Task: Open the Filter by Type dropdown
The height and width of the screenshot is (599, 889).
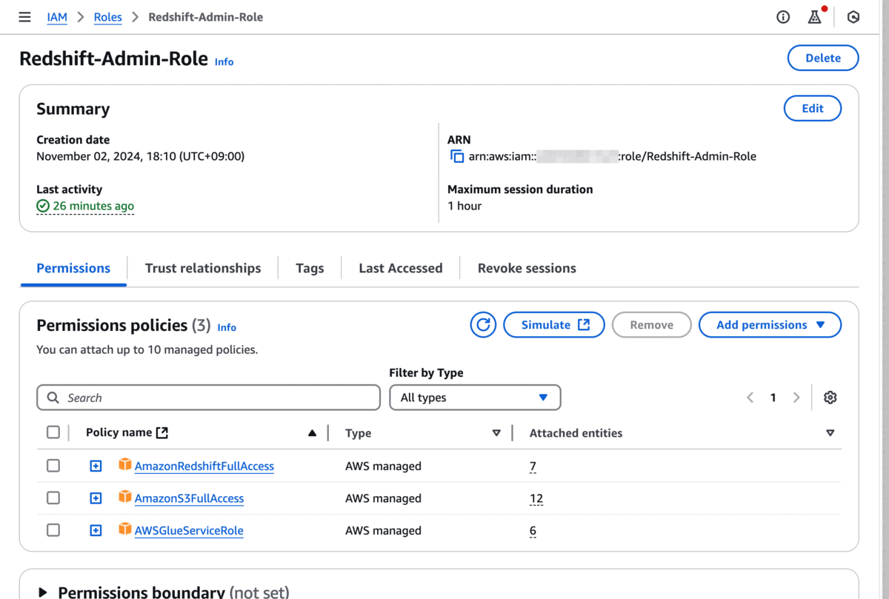Action: 475,398
